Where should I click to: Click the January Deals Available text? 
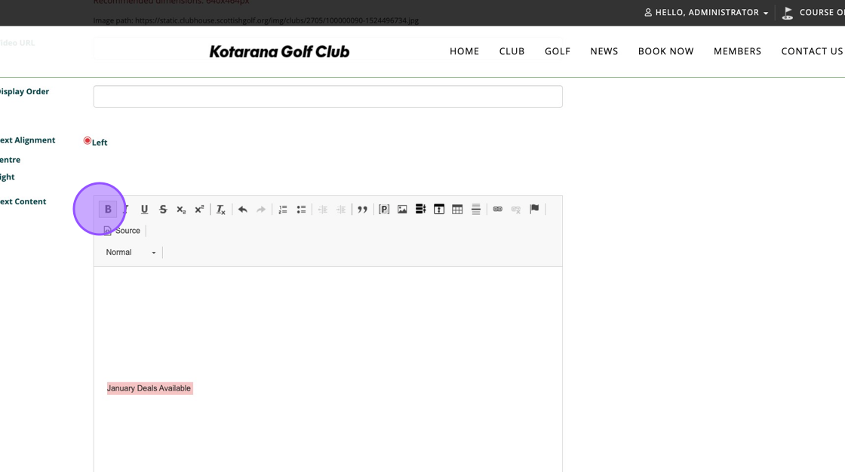[x=149, y=388]
